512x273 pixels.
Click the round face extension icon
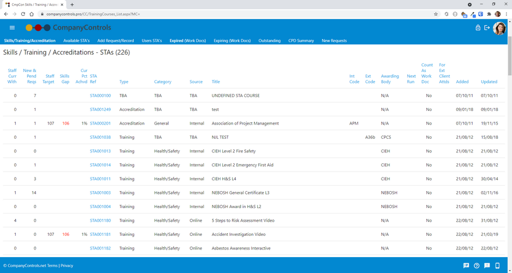455,14
